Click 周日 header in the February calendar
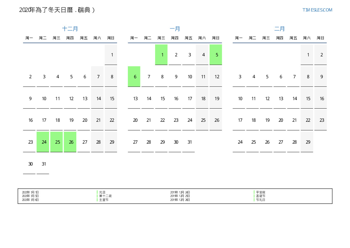This screenshot has width=350, height=248. [320, 38]
